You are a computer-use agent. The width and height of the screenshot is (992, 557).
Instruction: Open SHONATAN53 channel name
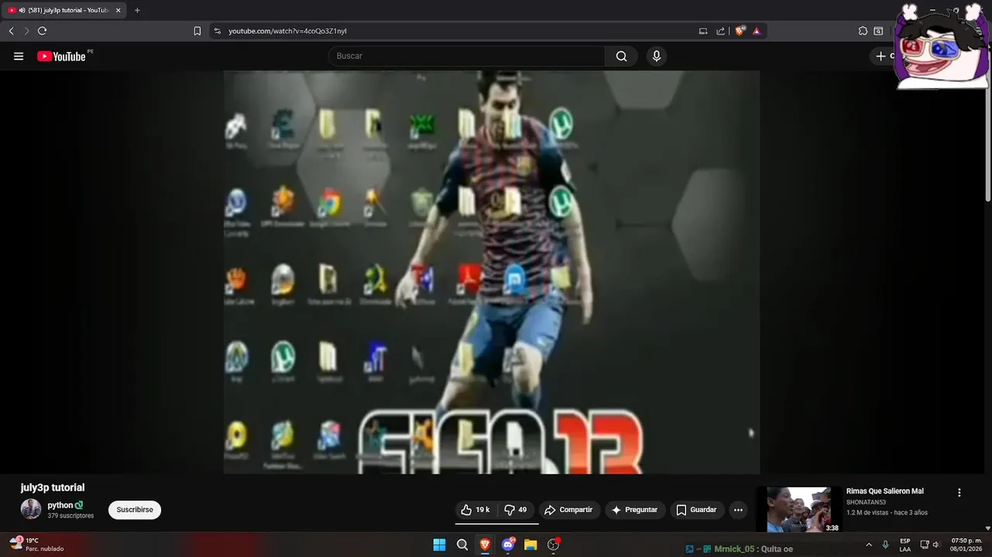click(x=866, y=502)
